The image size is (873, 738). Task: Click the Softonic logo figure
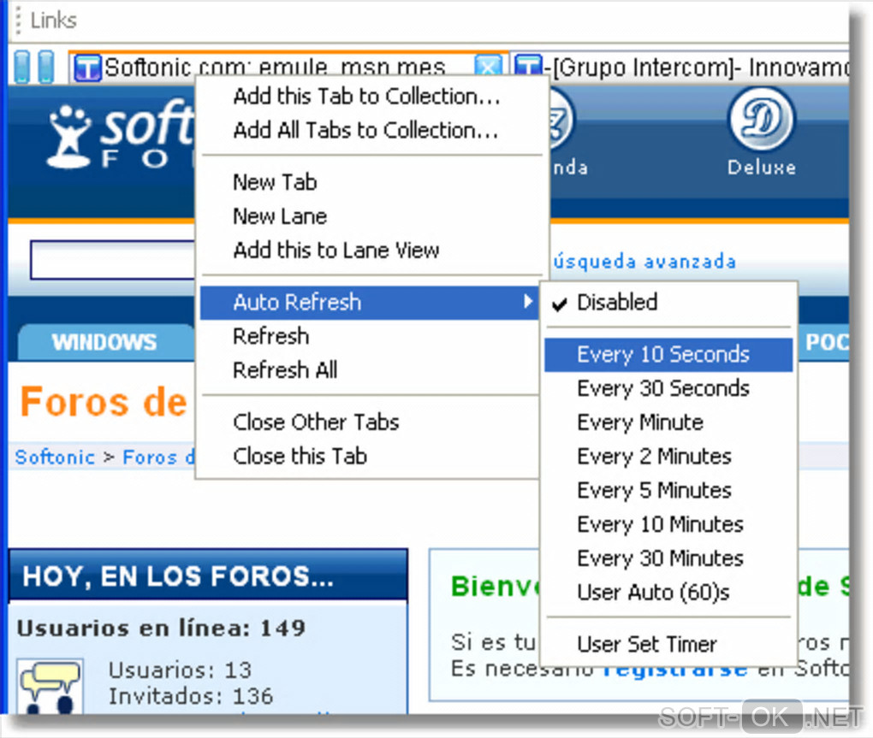pyautogui.click(x=68, y=137)
